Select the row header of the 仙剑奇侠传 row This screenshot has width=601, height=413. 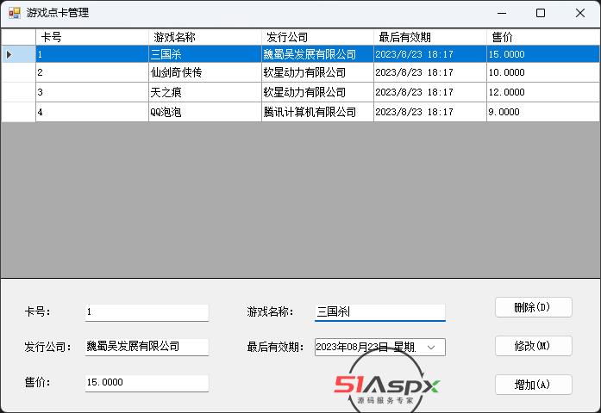coord(18,72)
